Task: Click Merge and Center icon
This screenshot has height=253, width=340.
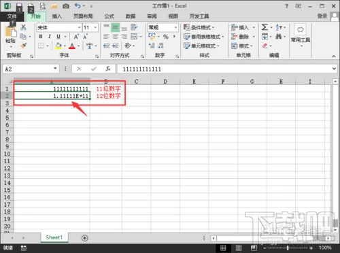Action: click(x=134, y=37)
